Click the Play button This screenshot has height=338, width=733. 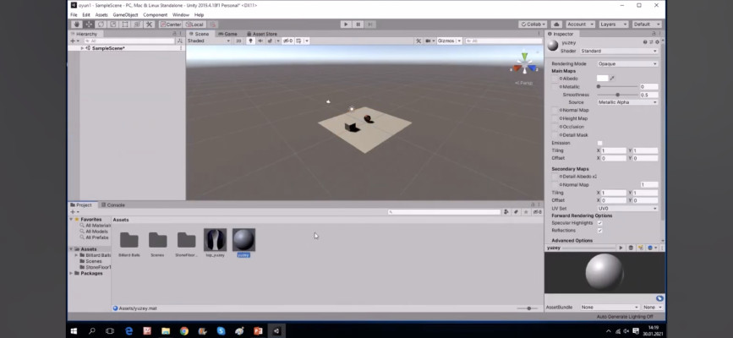click(x=346, y=25)
